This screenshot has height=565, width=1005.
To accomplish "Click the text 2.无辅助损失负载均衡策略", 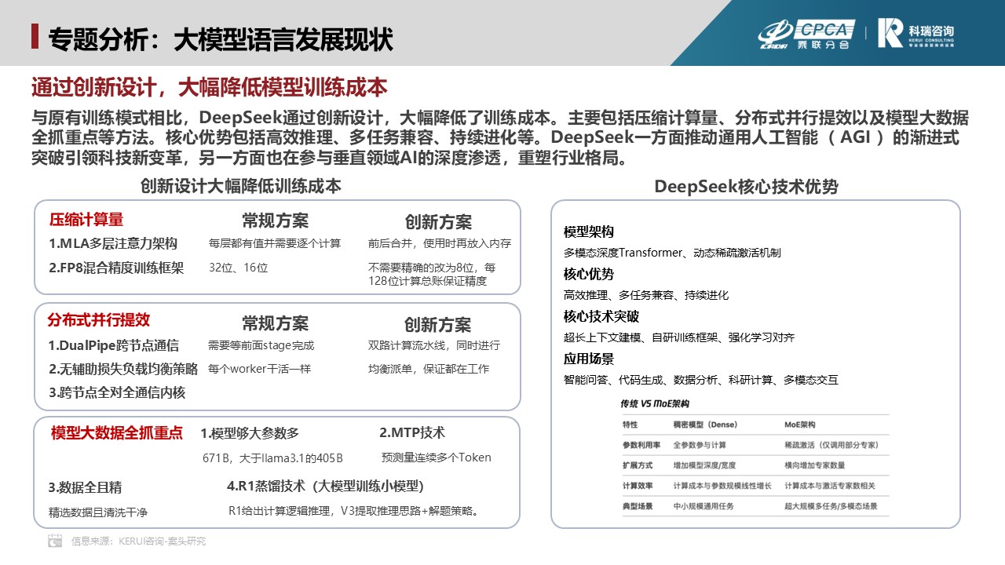I will click(x=123, y=369).
